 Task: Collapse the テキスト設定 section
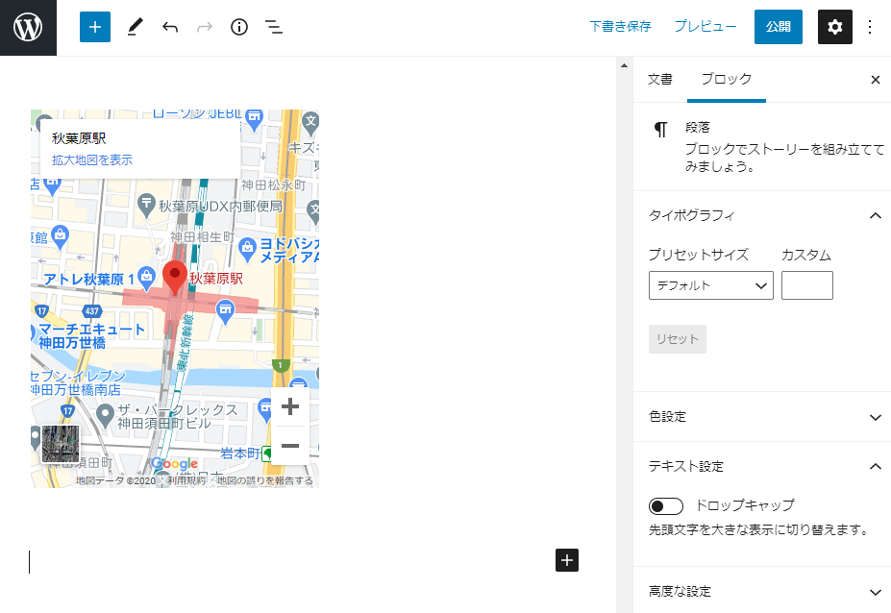tap(762, 466)
